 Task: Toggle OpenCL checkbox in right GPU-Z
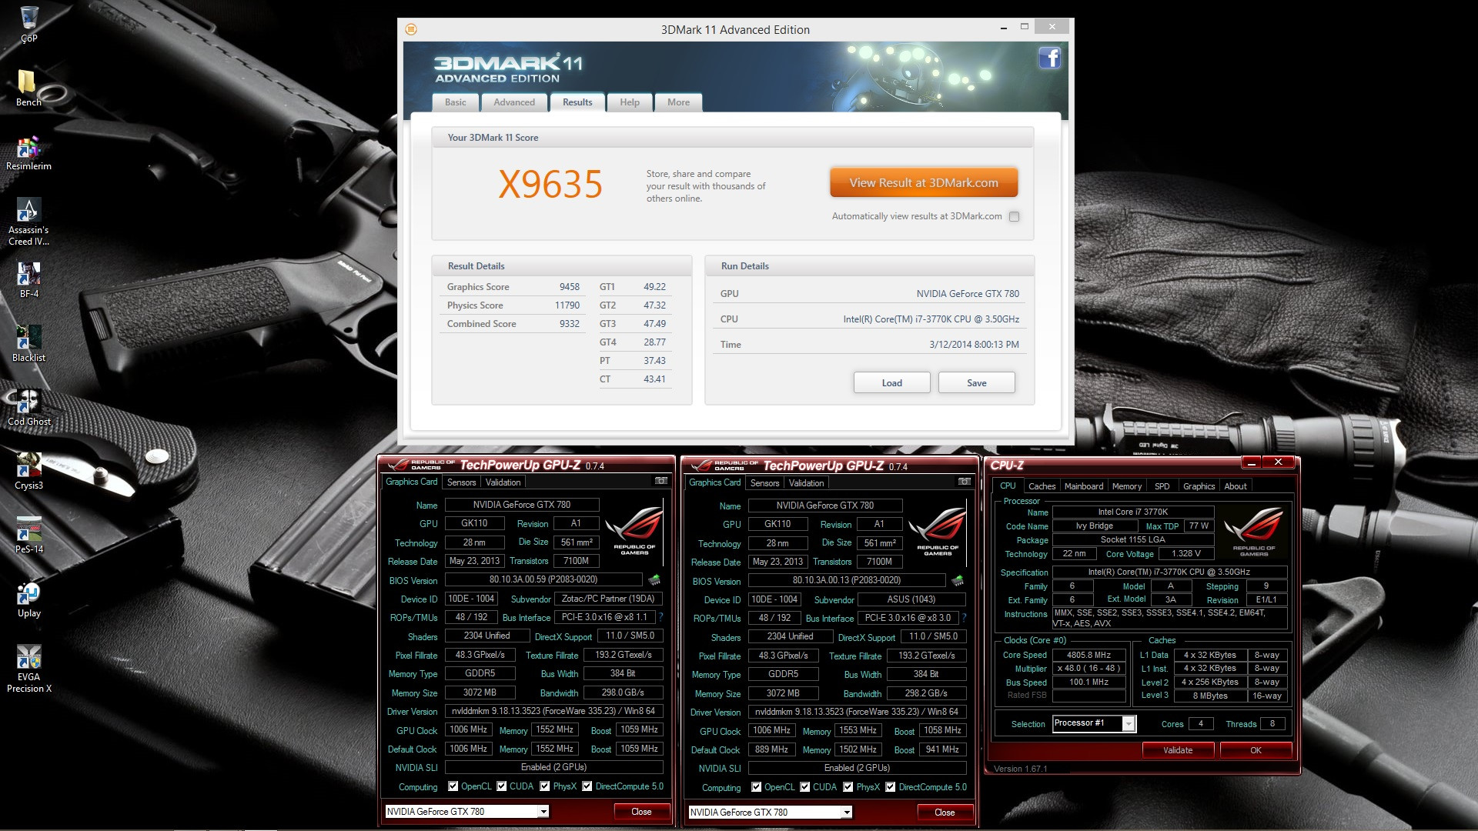point(756,787)
